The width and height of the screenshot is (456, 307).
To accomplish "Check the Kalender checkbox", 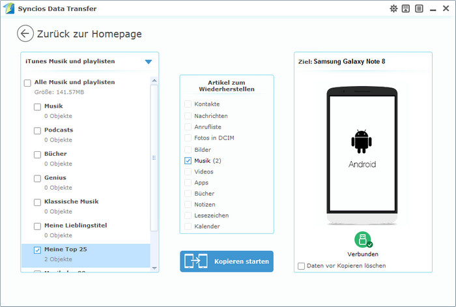I will 188,226.
